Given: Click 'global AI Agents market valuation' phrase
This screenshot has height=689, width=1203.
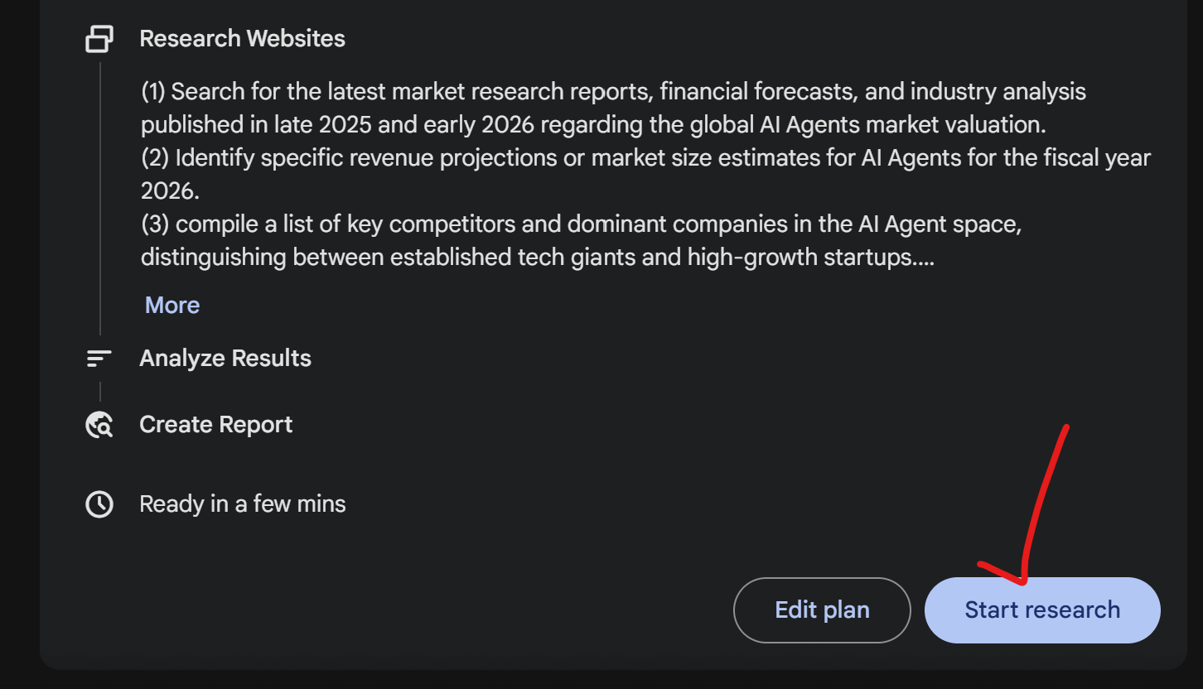Looking at the screenshot, I should point(855,125).
